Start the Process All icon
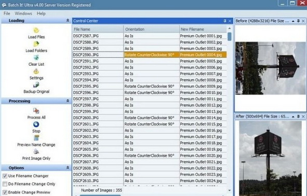Image resolution: width=307 pixels, height=196 pixels. pyautogui.click(x=36, y=111)
